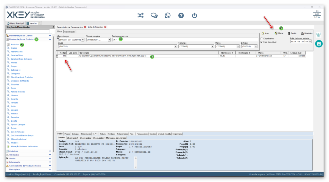Open the Fornecedores detail tab
The image size is (329, 182).
pyautogui.click(x=142, y=134)
